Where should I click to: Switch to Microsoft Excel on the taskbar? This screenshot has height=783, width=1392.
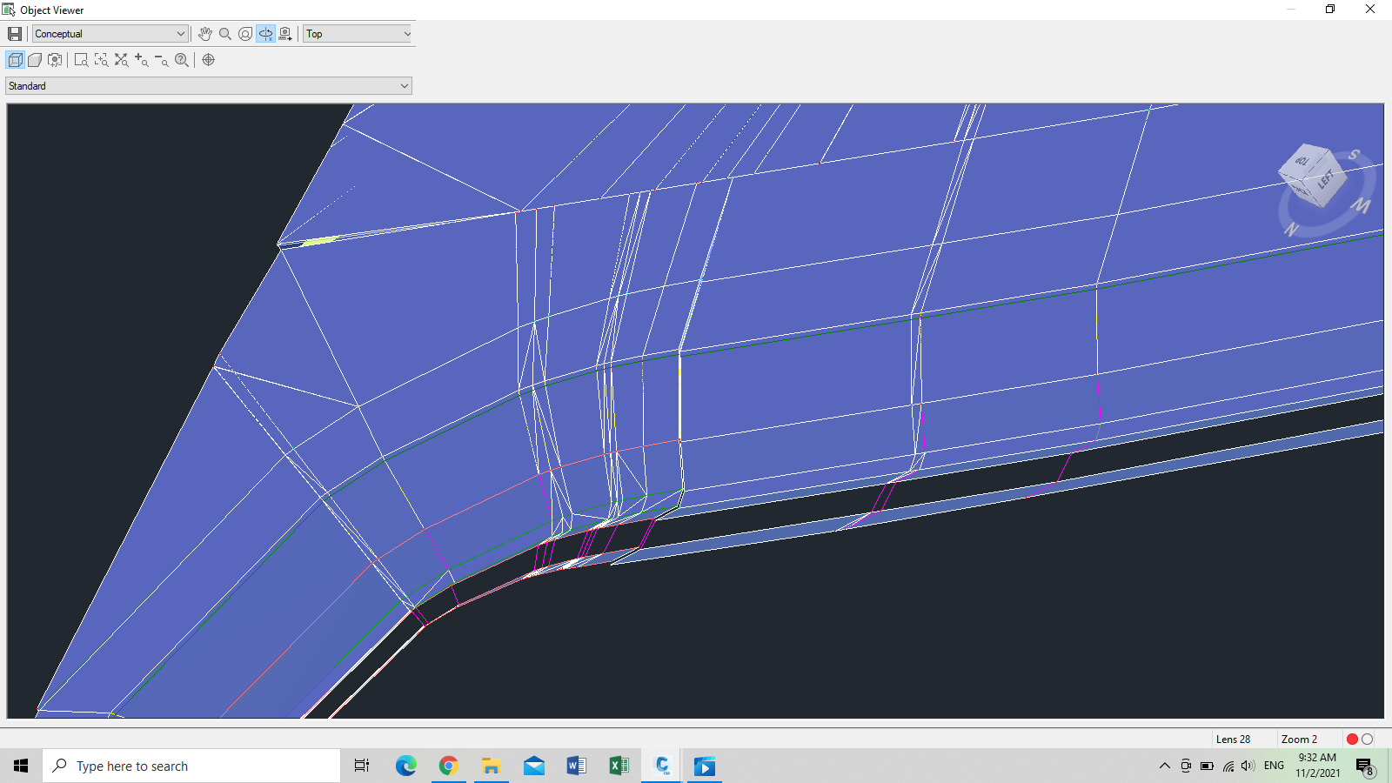pos(619,766)
